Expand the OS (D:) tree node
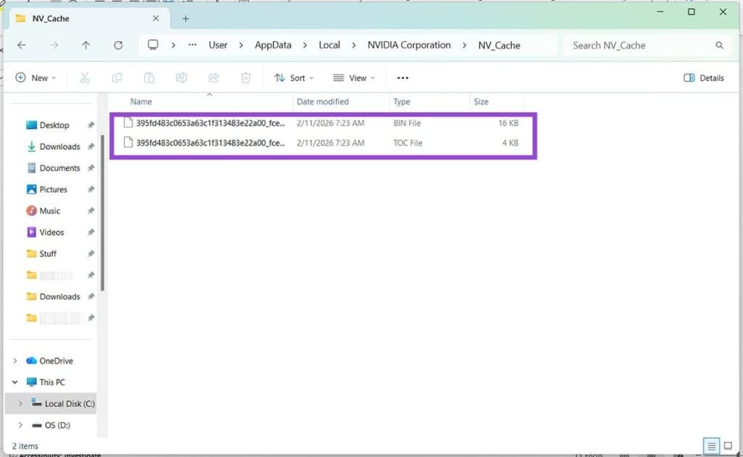Viewport: 743px width, 457px height. click(x=20, y=425)
